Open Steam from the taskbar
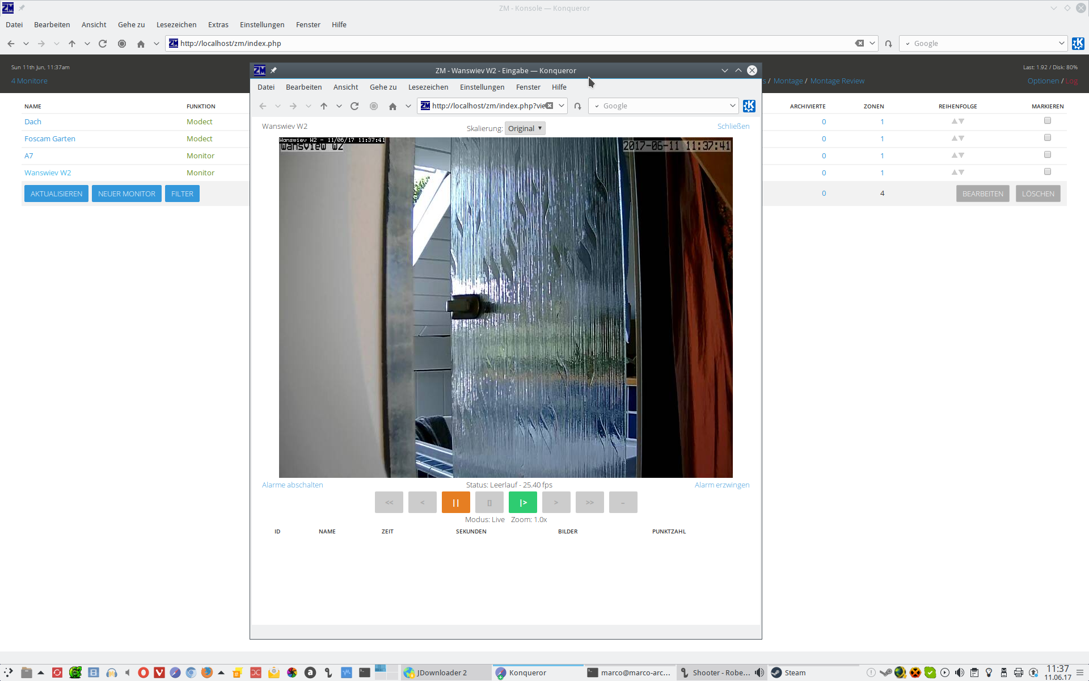Viewport: 1089px width, 681px height. (x=794, y=672)
